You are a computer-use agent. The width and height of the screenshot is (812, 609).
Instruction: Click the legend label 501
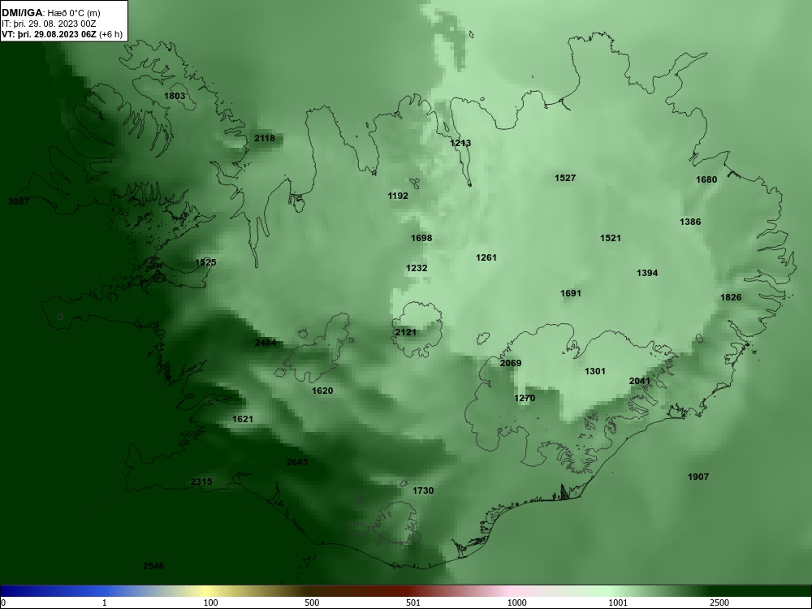tap(413, 603)
